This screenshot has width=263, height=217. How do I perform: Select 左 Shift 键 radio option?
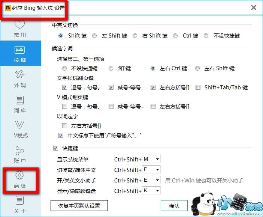point(94,36)
